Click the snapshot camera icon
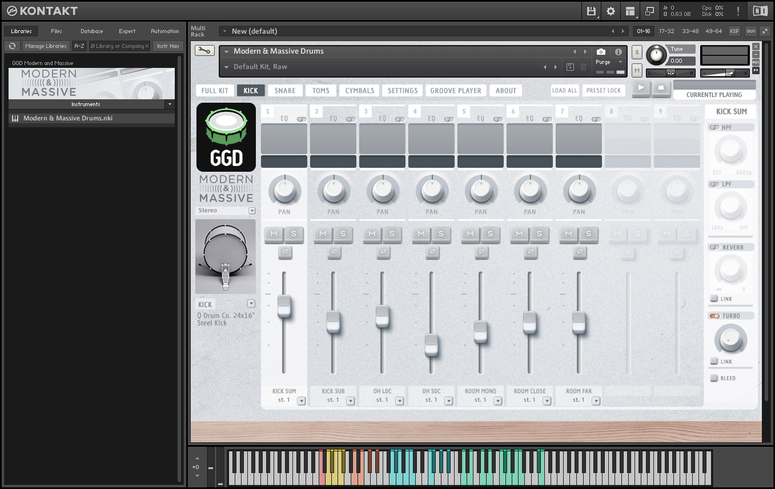The height and width of the screenshot is (489, 775). tap(601, 52)
